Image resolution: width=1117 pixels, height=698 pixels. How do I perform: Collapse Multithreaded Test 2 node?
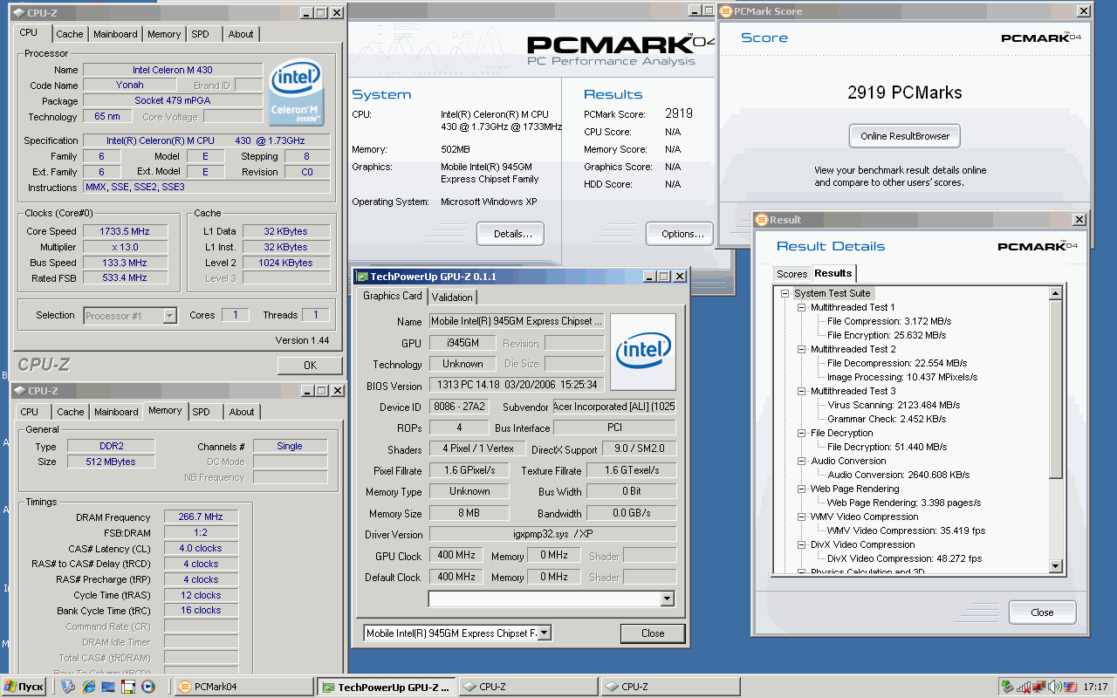pyautogui.click(x=801, y=350)
